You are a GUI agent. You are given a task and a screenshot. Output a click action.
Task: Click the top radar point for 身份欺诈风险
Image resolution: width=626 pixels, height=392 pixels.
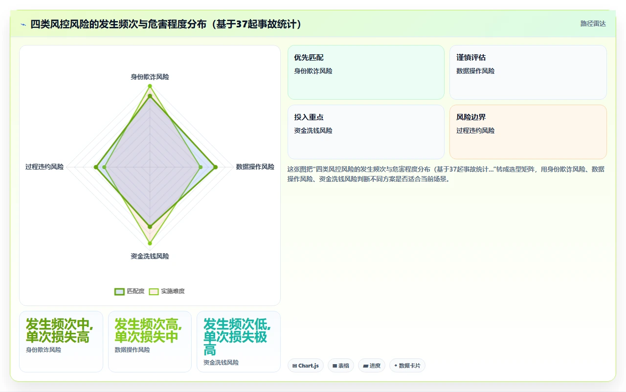[150, 86]
